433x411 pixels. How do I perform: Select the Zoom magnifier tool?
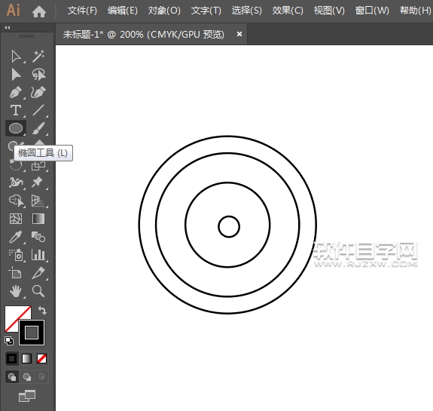coord(38,291)
